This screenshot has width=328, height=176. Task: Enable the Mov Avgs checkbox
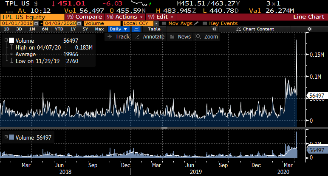pyautogui.click(x=165, y=23)
